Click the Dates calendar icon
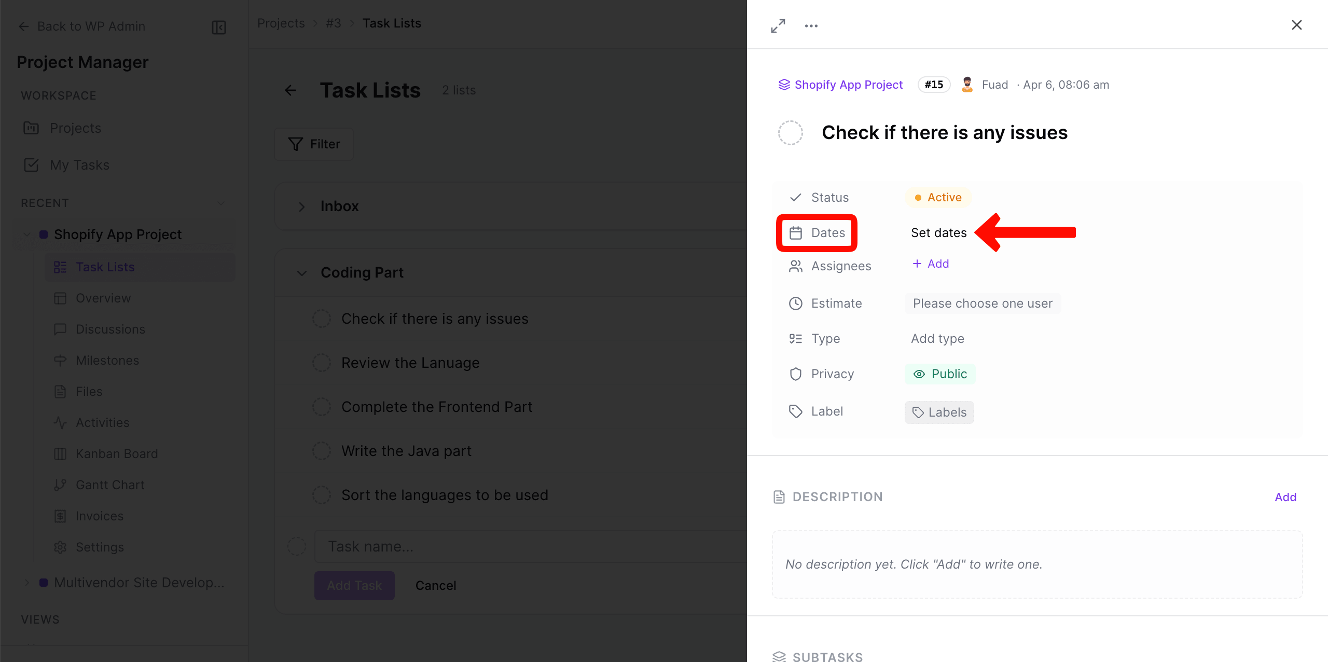 (x=796, y=233)
